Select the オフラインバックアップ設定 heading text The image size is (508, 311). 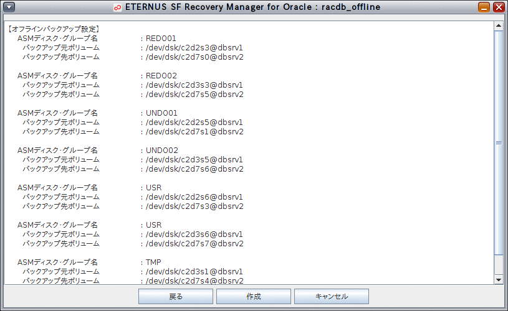(x=54, y=29)
